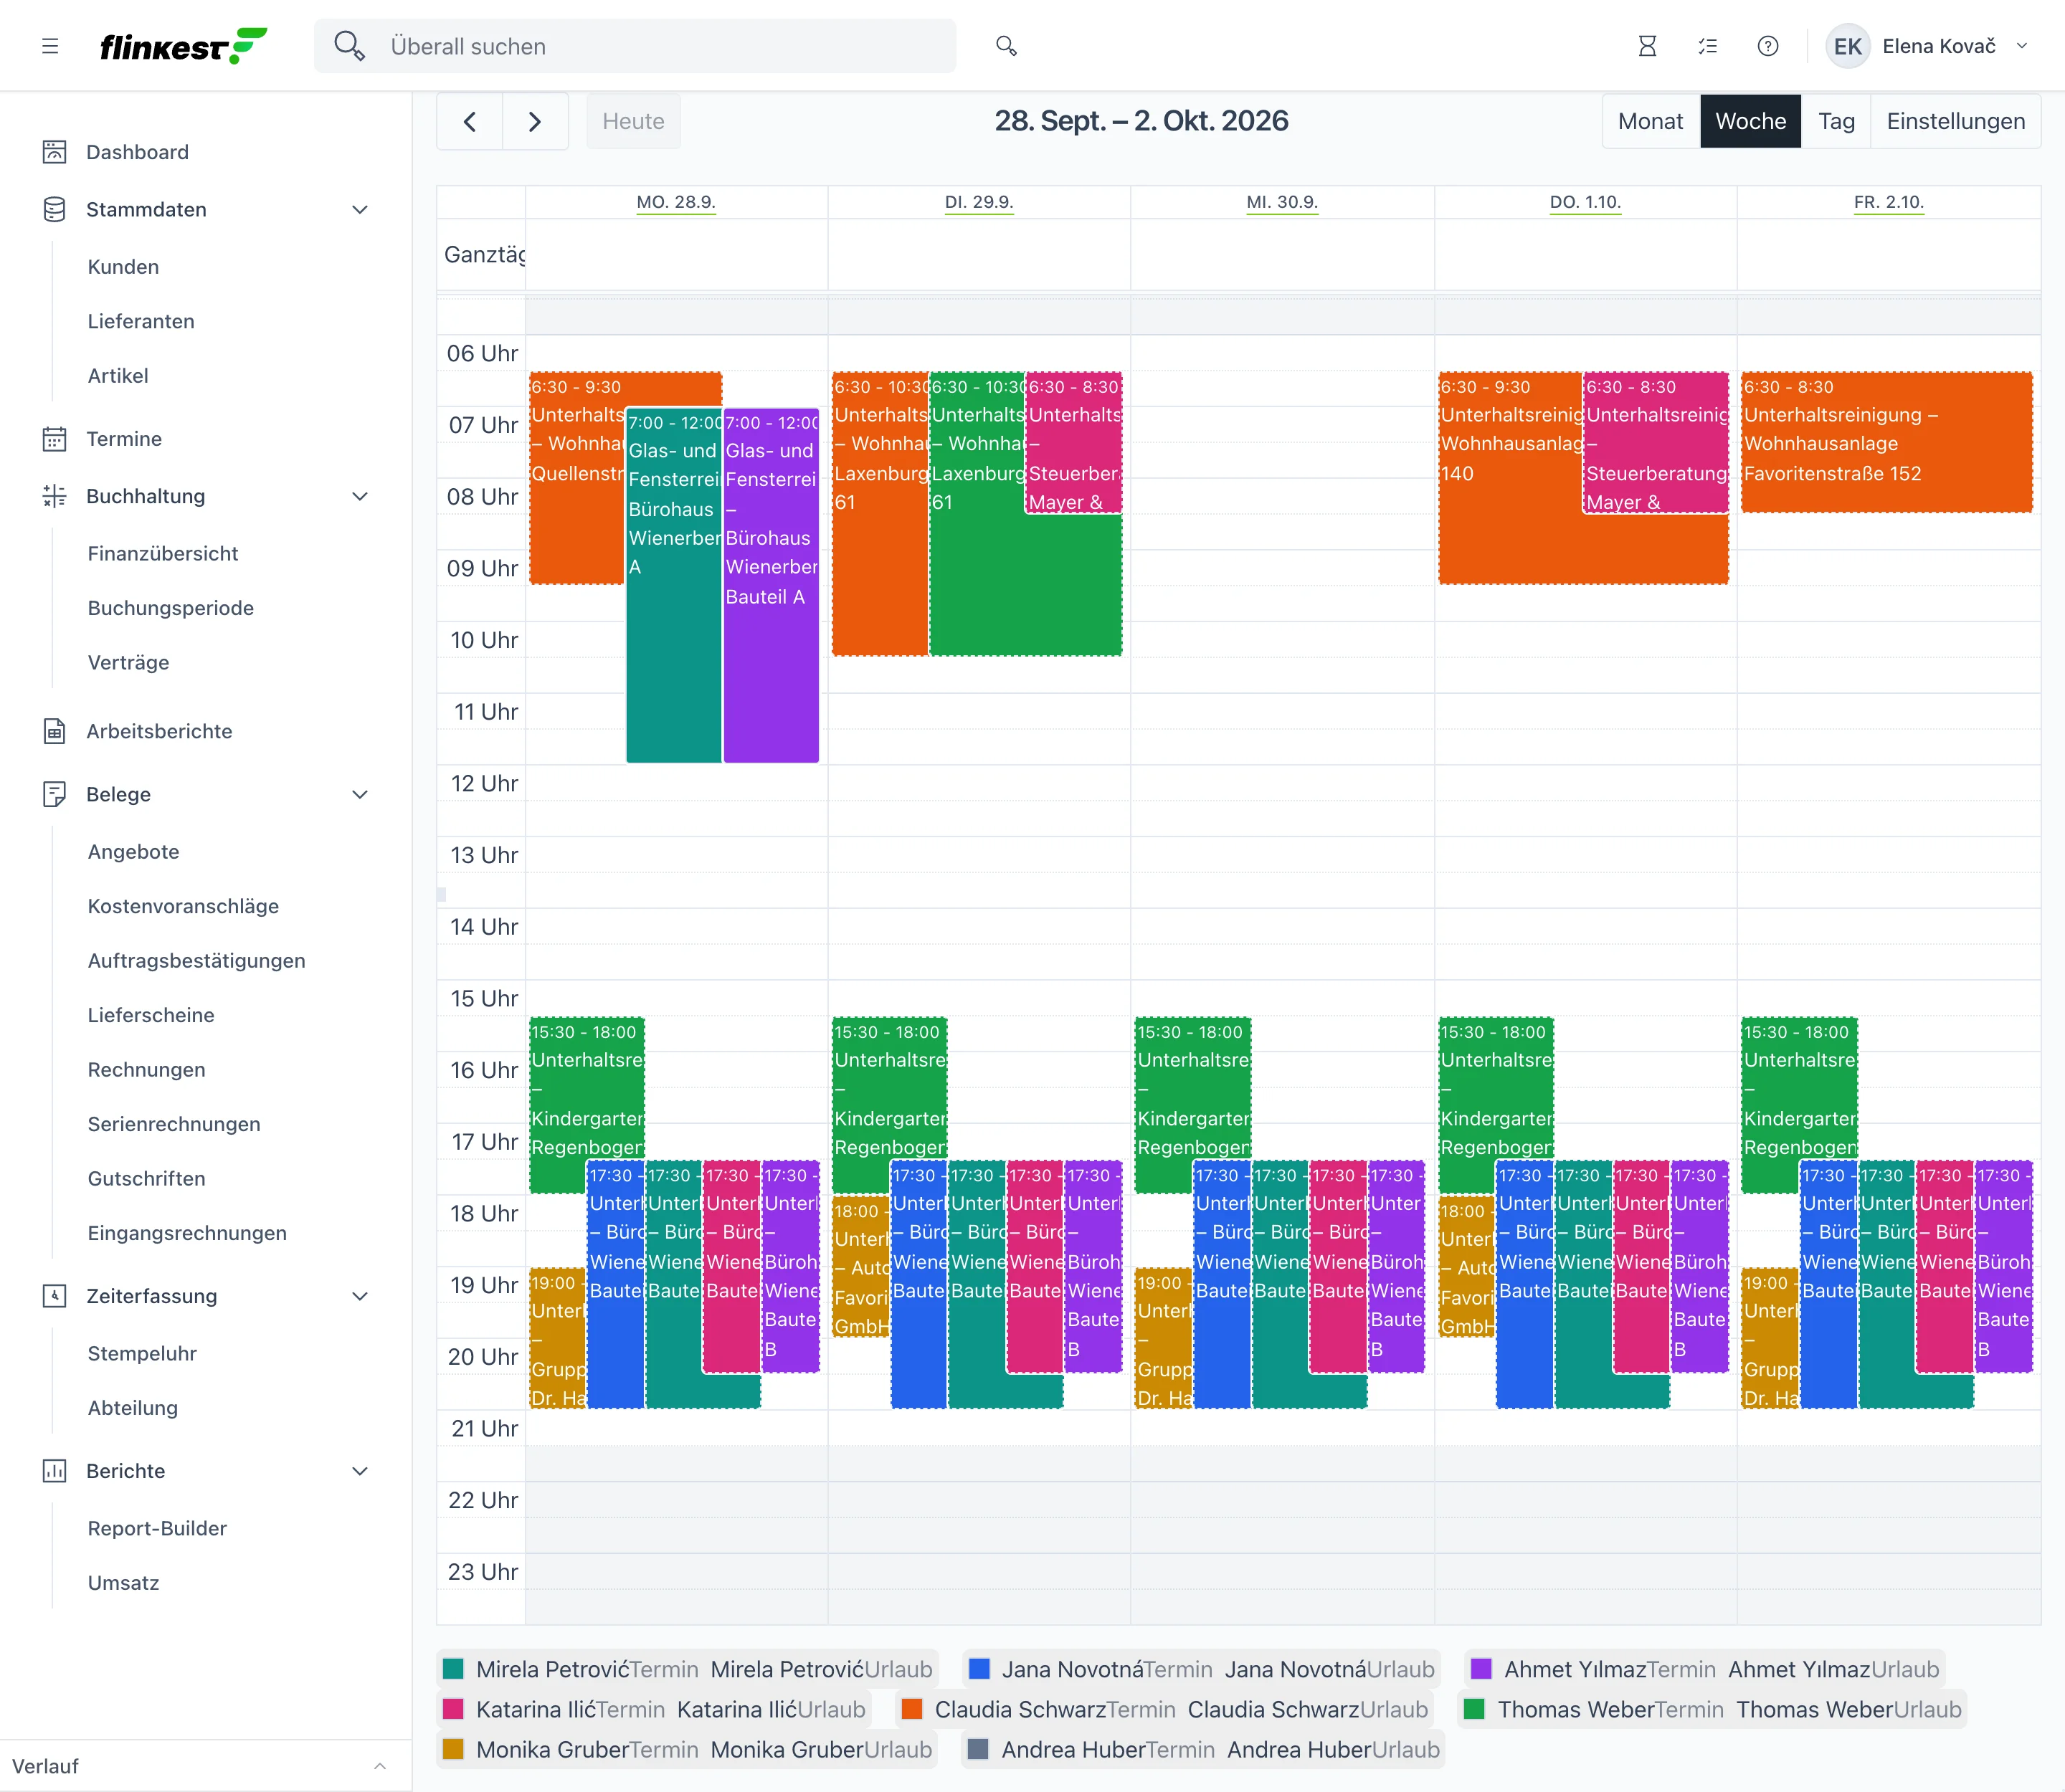Go to the previous week arrow
The height and width of the screenshot is (1792, 2065).
[470, 122]
